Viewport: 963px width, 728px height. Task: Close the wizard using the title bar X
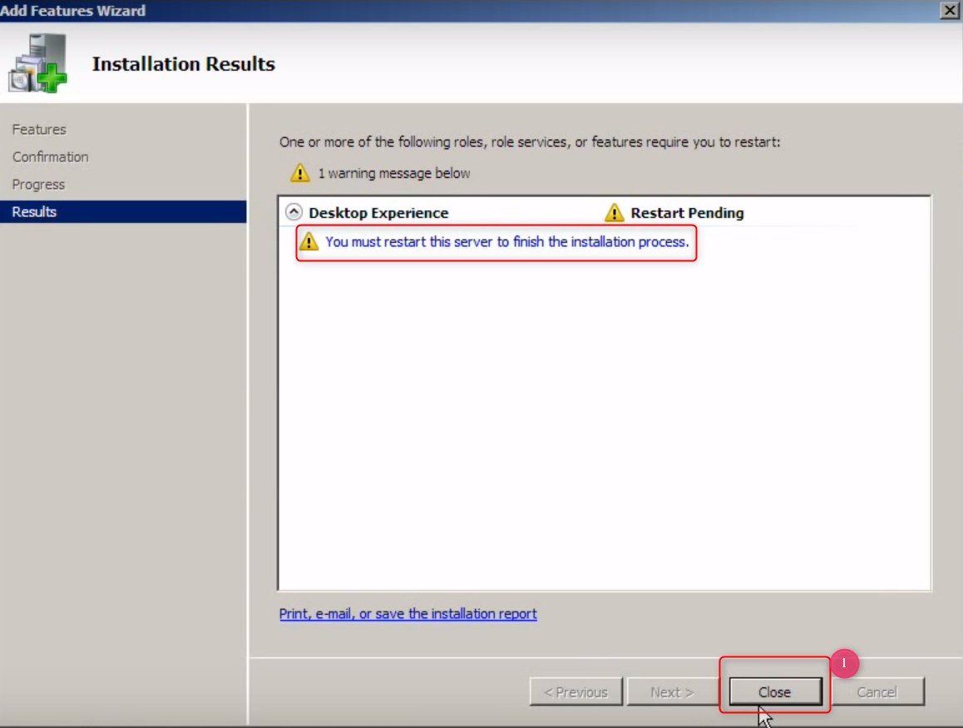point(948,10)
